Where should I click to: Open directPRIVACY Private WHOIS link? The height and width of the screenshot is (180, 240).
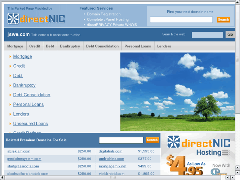coord(112,25)
